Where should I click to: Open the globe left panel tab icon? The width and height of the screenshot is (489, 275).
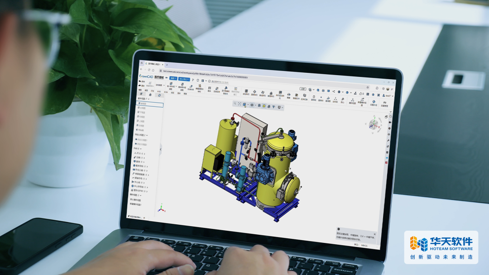click(x=159, y=95)
